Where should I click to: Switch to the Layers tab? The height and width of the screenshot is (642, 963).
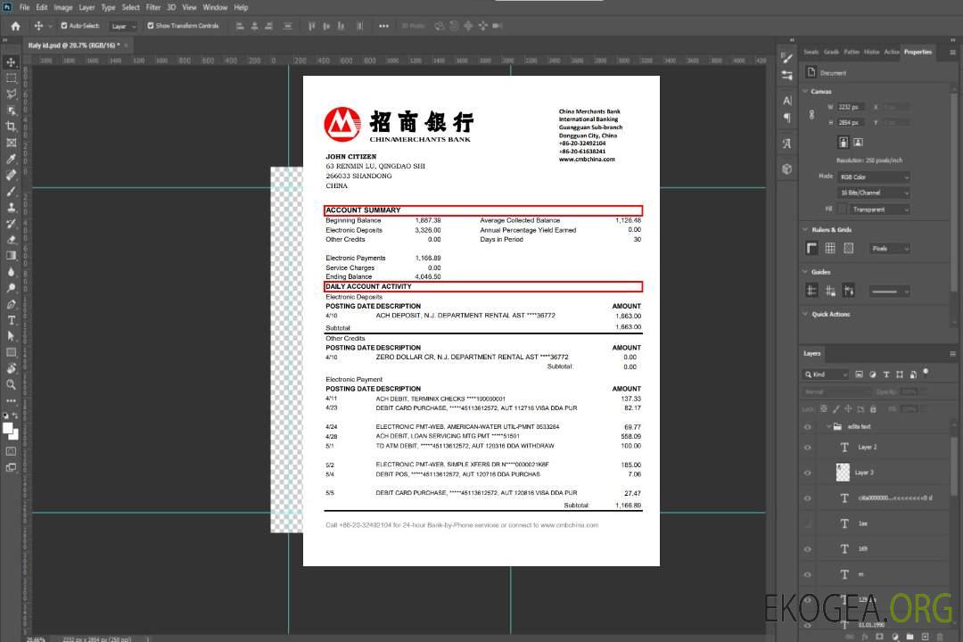812,353
